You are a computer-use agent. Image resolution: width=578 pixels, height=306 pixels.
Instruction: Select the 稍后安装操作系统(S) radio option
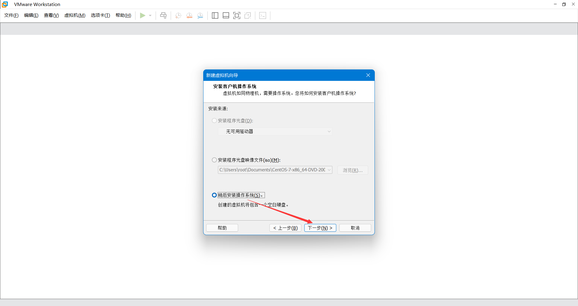click(x=214, y=195)
